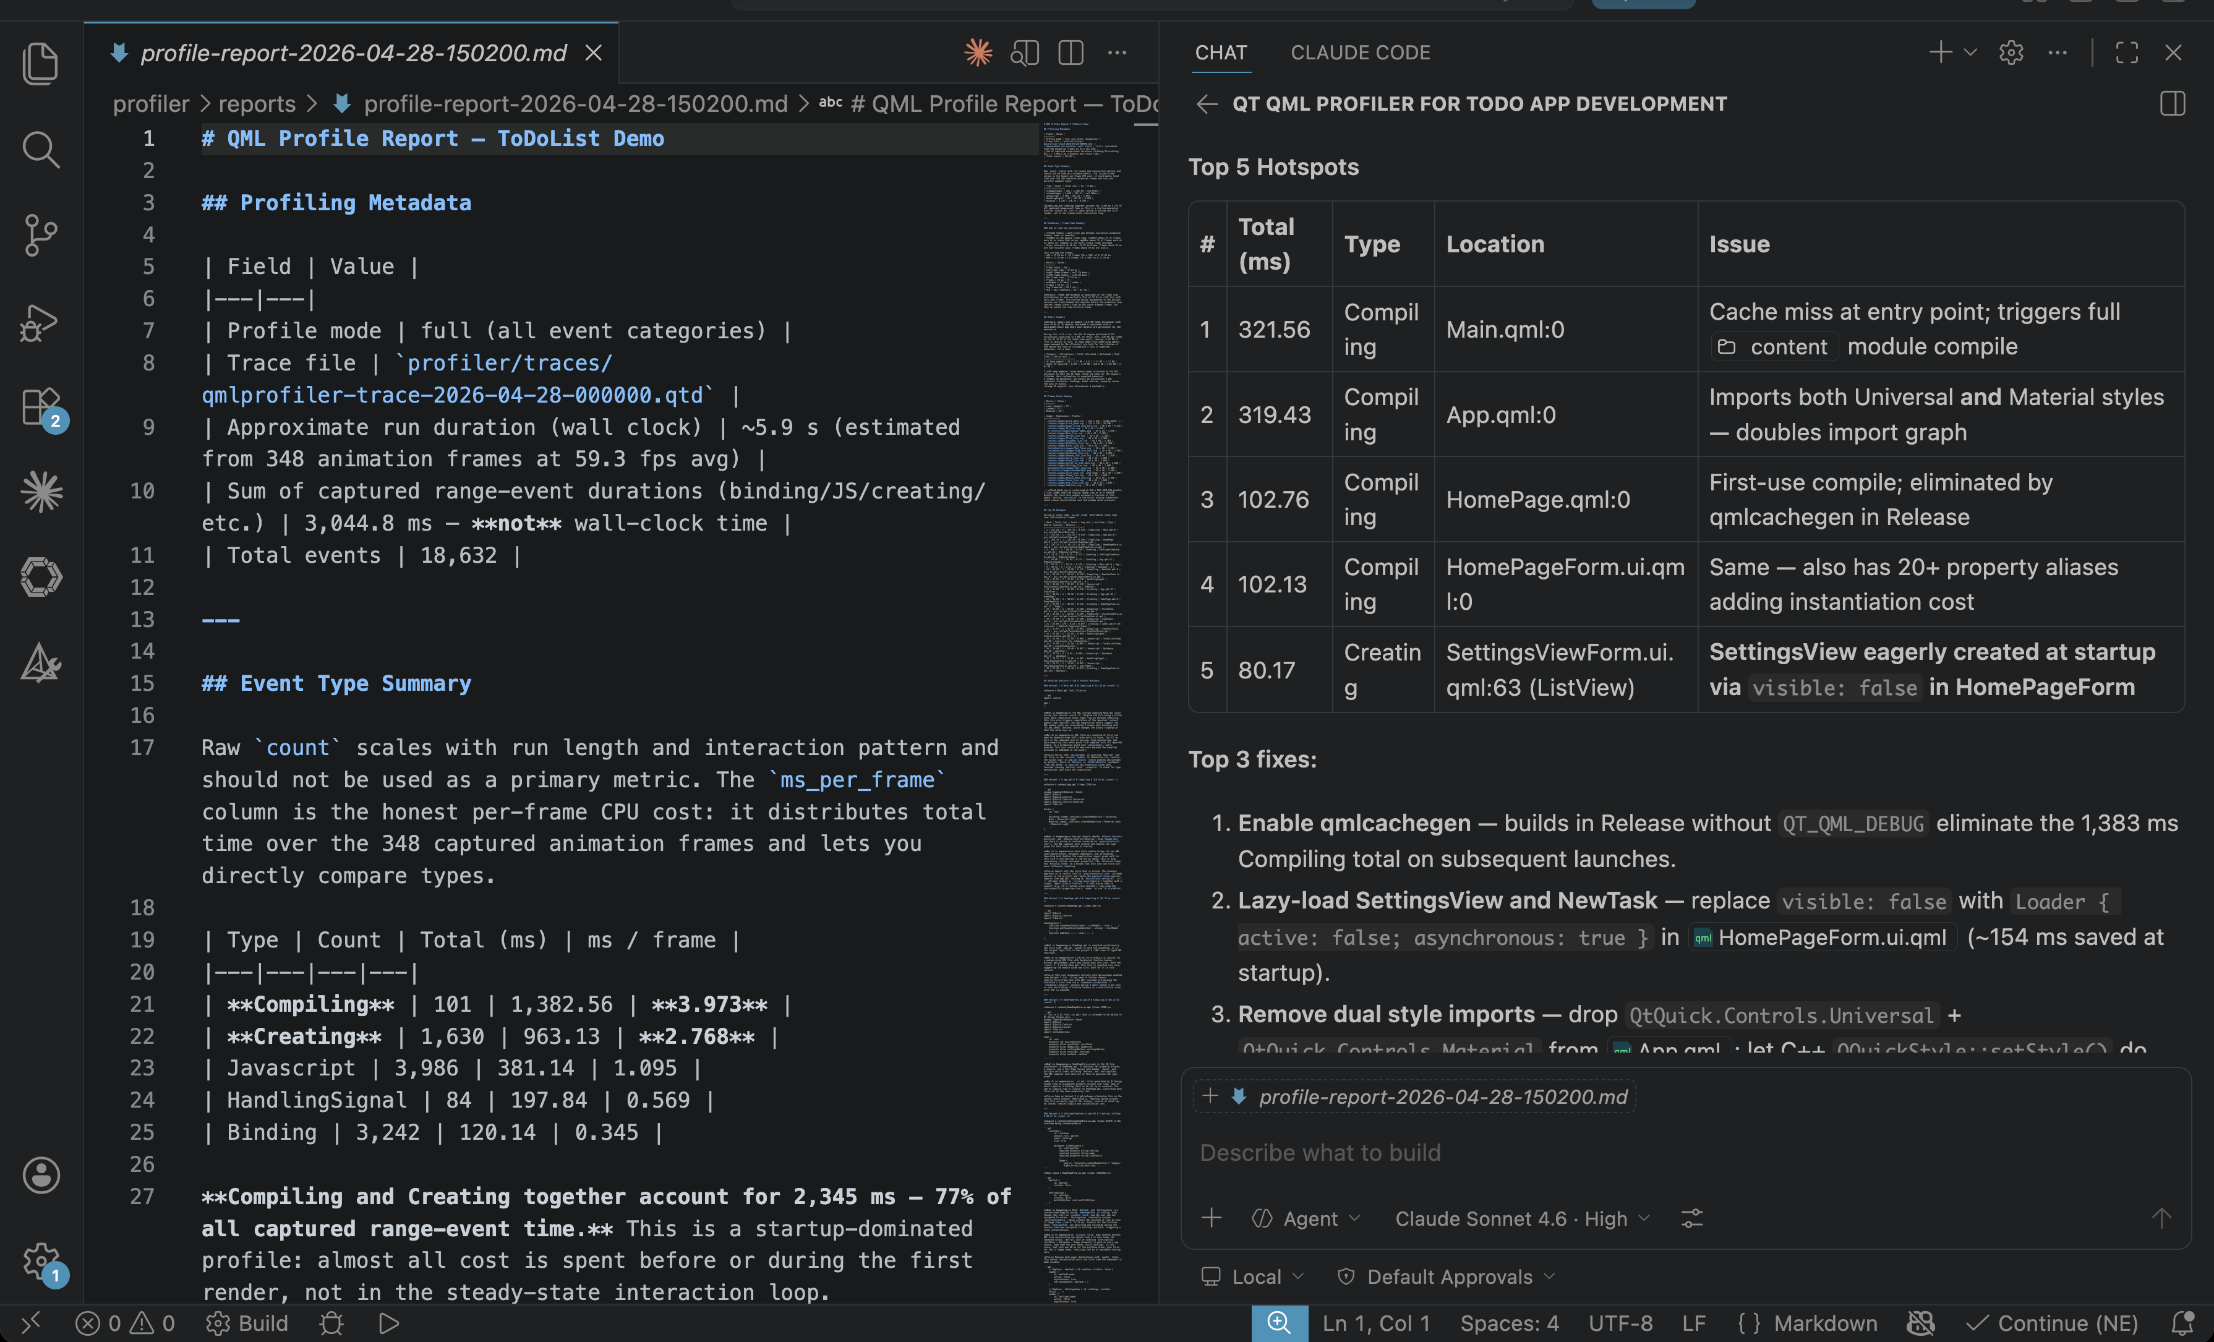2214x1342 pixels.
Task: Click Ln 1, Col 1 cursor position
Action: pos(1375,1323)
